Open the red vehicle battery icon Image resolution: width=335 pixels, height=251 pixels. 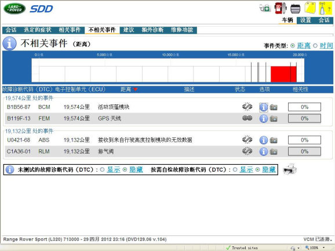point(281,8)
